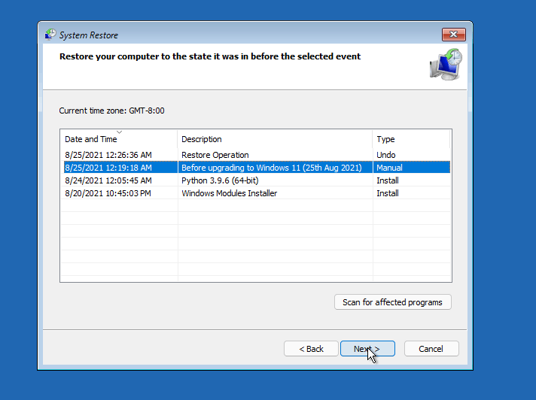
Task: Pick the Windows Modules Installer restore point
Action: 229,193
